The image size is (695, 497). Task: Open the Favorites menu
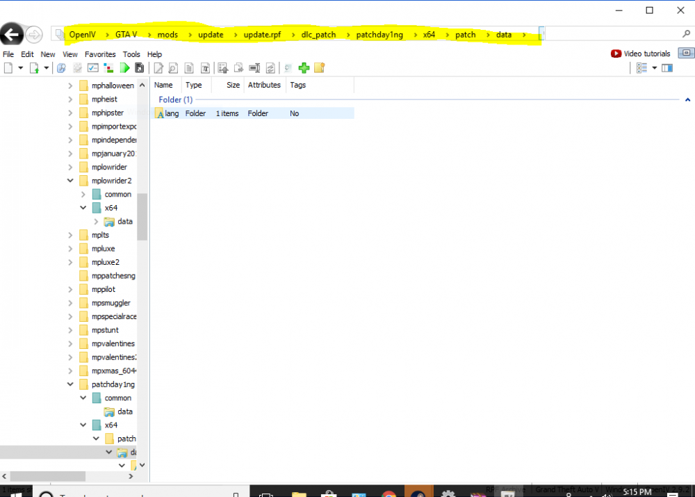[x=100, y=54]
